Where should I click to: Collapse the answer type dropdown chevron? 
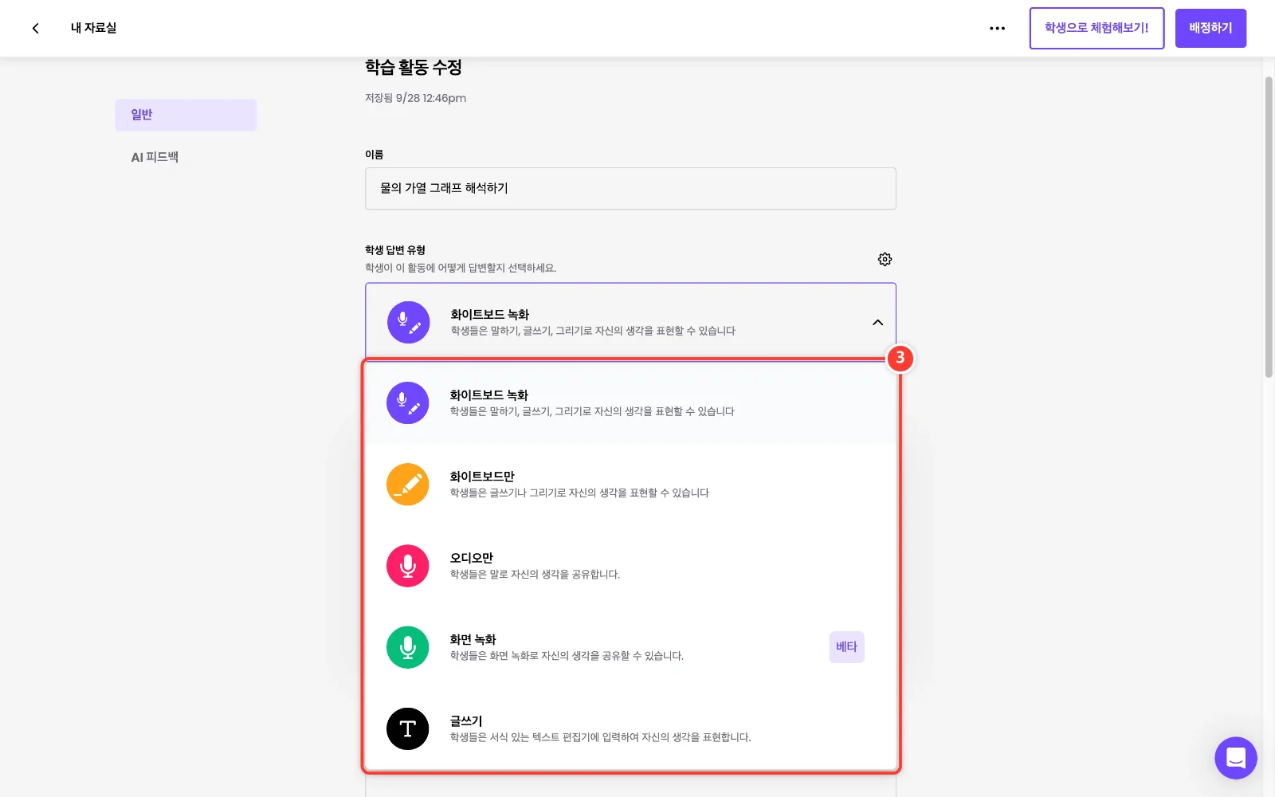click(877, 323)
